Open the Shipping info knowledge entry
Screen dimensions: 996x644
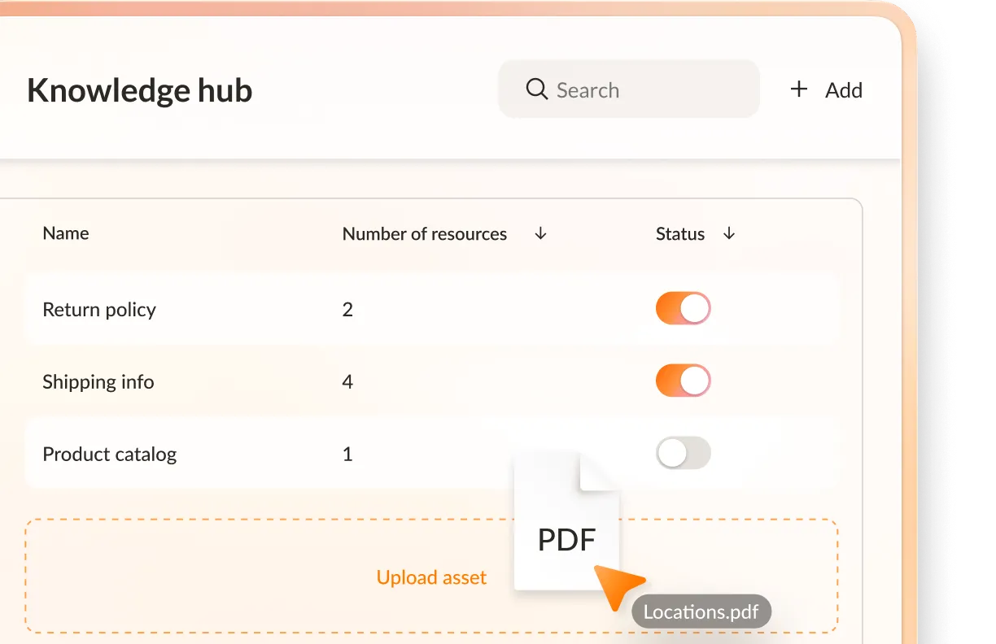click(98, 381)
